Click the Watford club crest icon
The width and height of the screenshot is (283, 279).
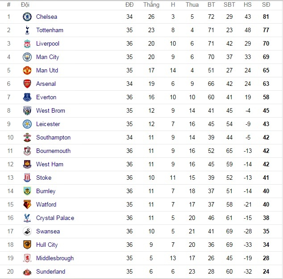click(27, 205)
